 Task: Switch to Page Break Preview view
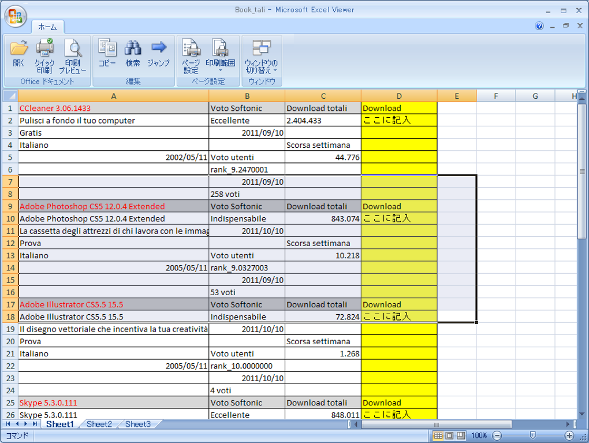coord(461,436)
